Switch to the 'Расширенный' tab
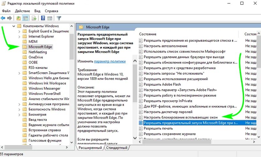Screen dimensions: 261x157 (90, 148)
